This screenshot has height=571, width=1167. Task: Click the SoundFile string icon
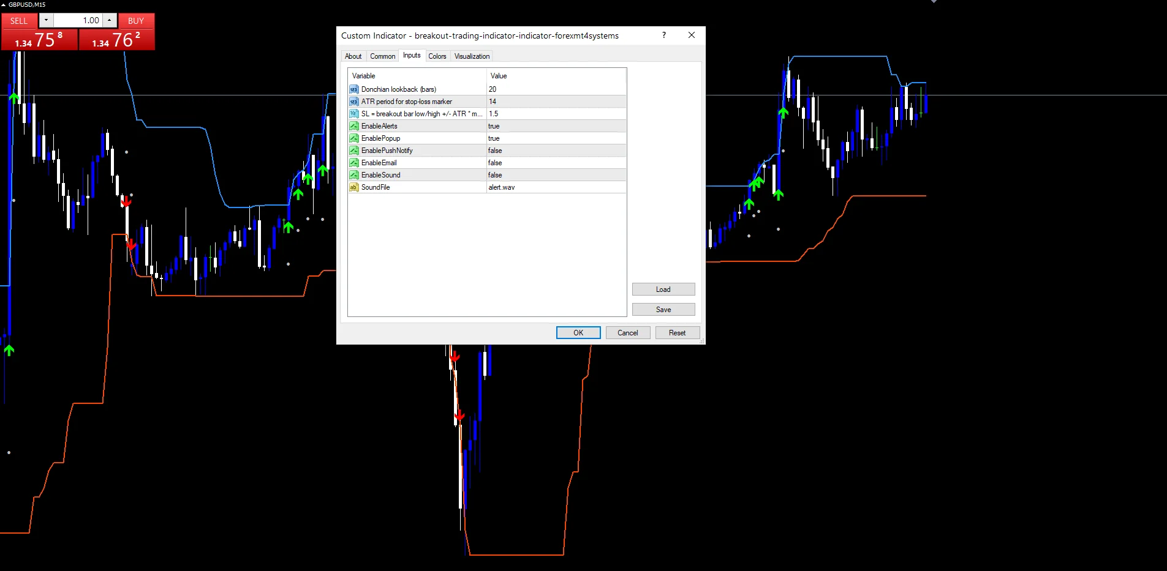pos(353,187)
